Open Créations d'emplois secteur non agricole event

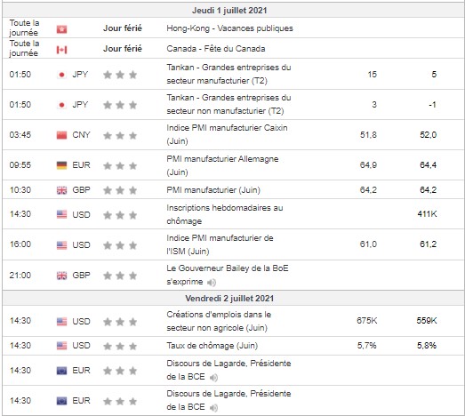click(219, 321)
